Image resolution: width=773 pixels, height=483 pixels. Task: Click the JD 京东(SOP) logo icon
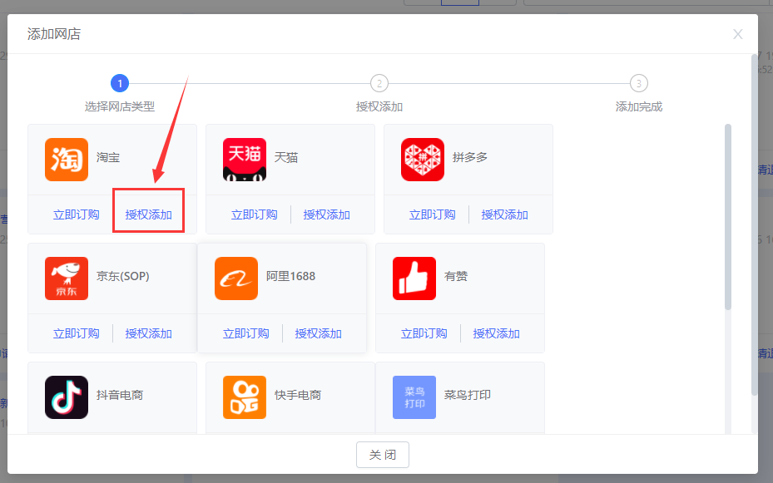click(x=67, y=278)
